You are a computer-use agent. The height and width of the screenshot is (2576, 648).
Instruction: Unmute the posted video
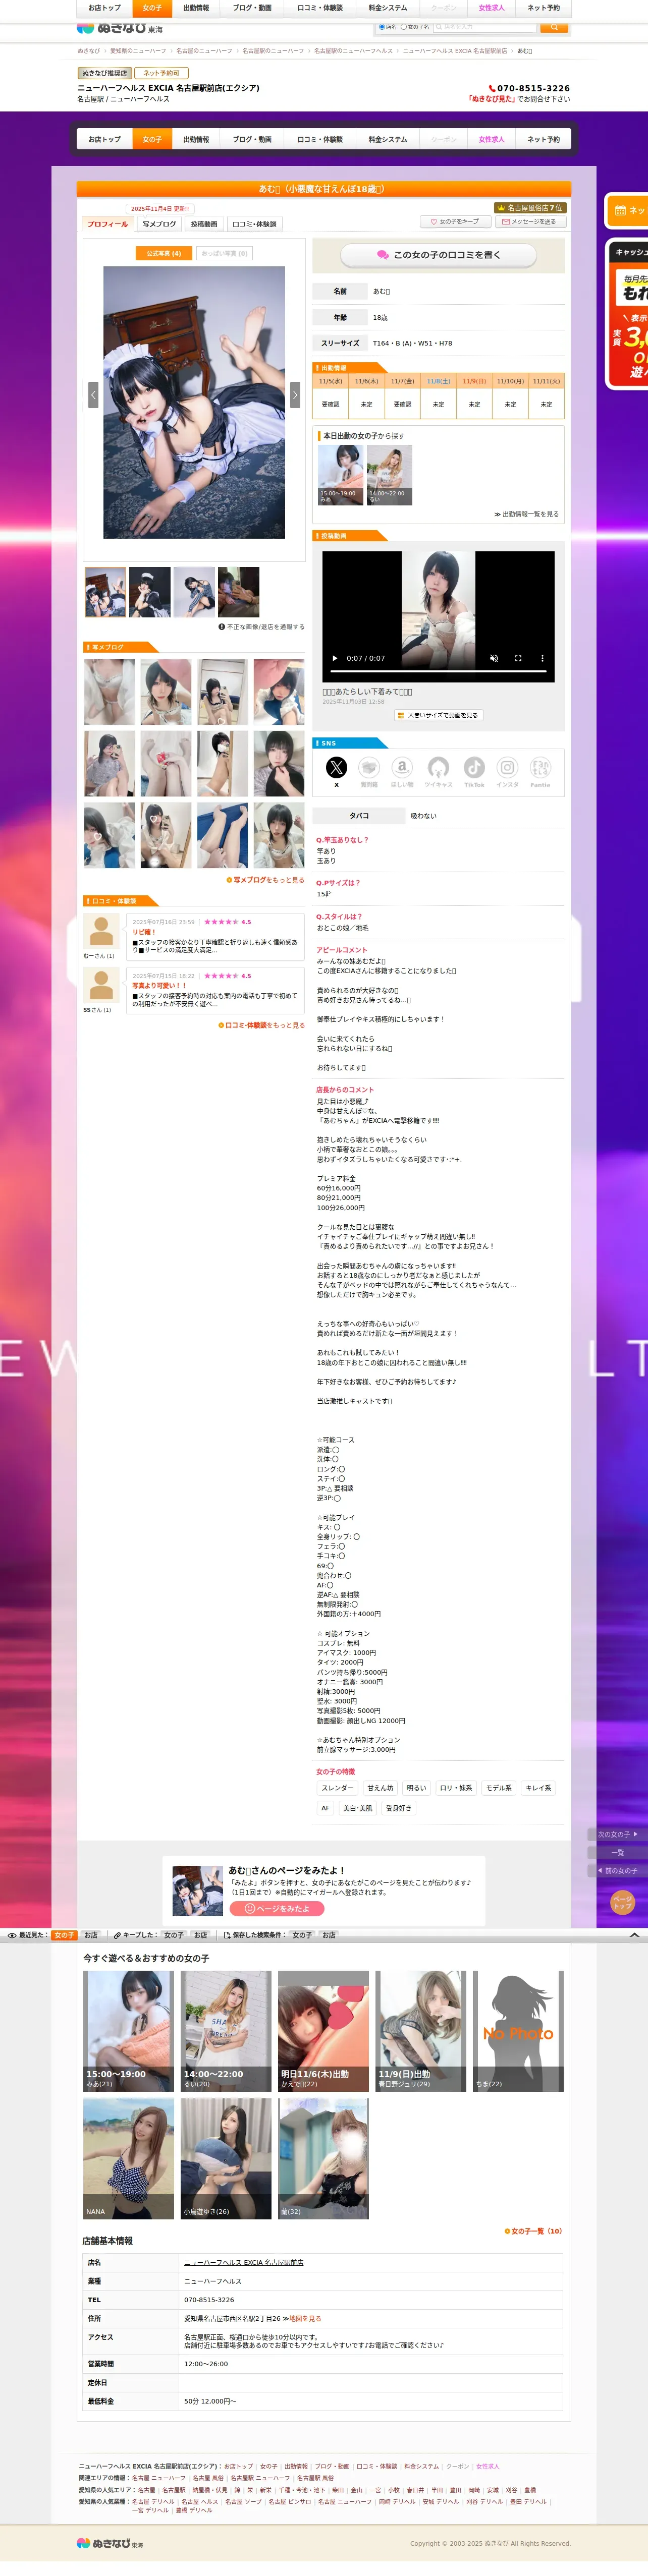tap(494, 658)
